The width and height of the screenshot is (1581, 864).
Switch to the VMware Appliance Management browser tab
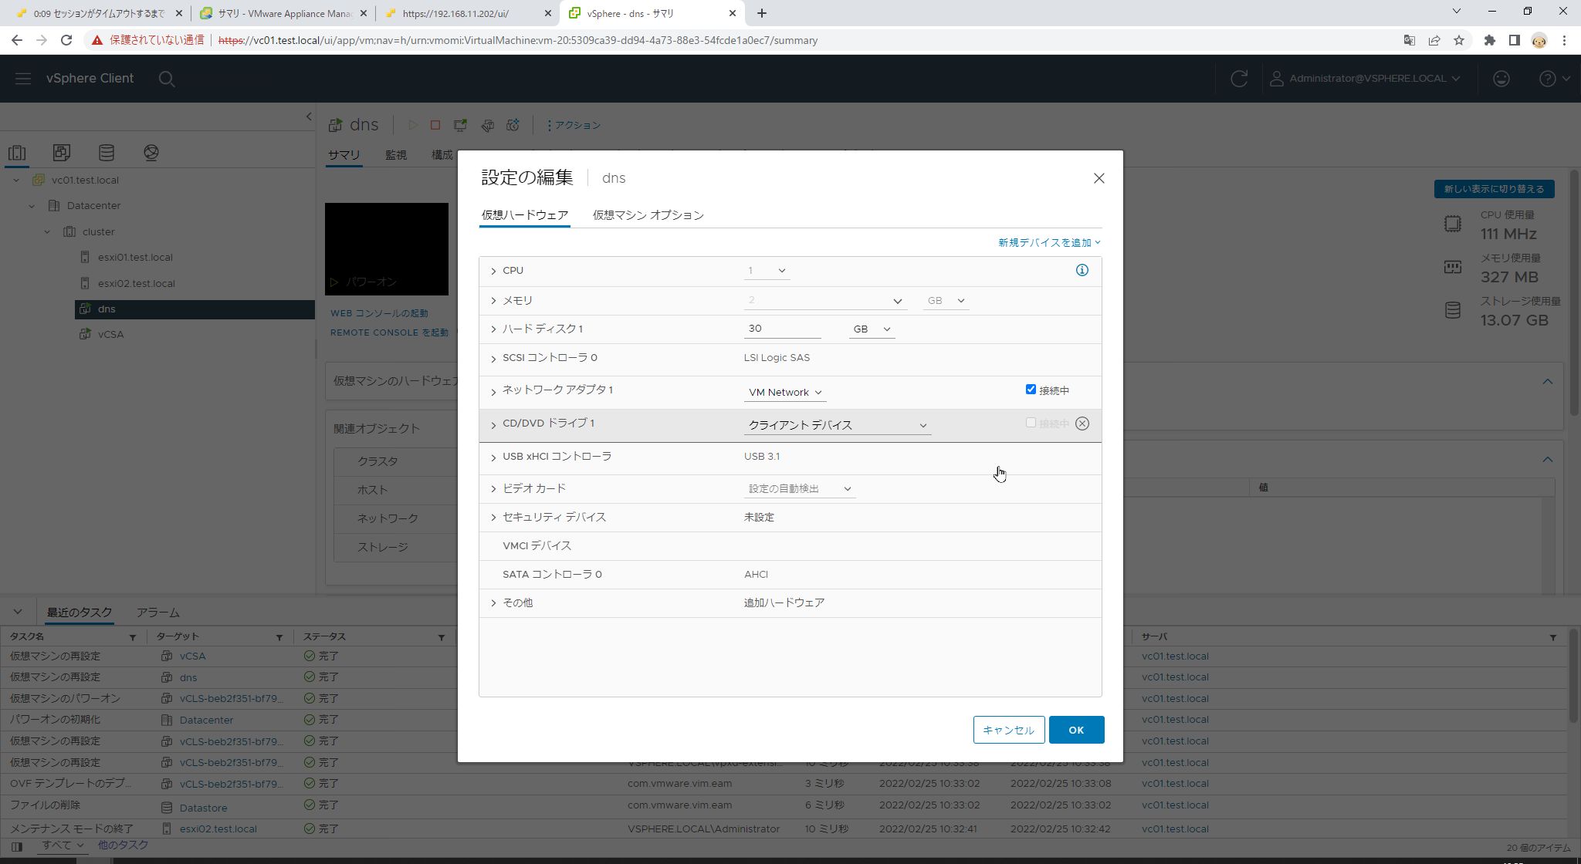point(284,13)
